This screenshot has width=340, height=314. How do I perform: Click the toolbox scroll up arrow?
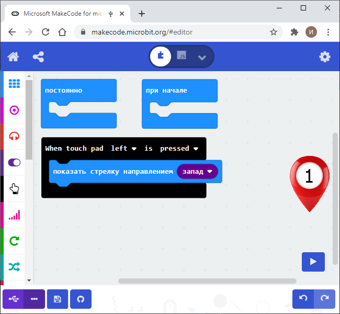29,76
